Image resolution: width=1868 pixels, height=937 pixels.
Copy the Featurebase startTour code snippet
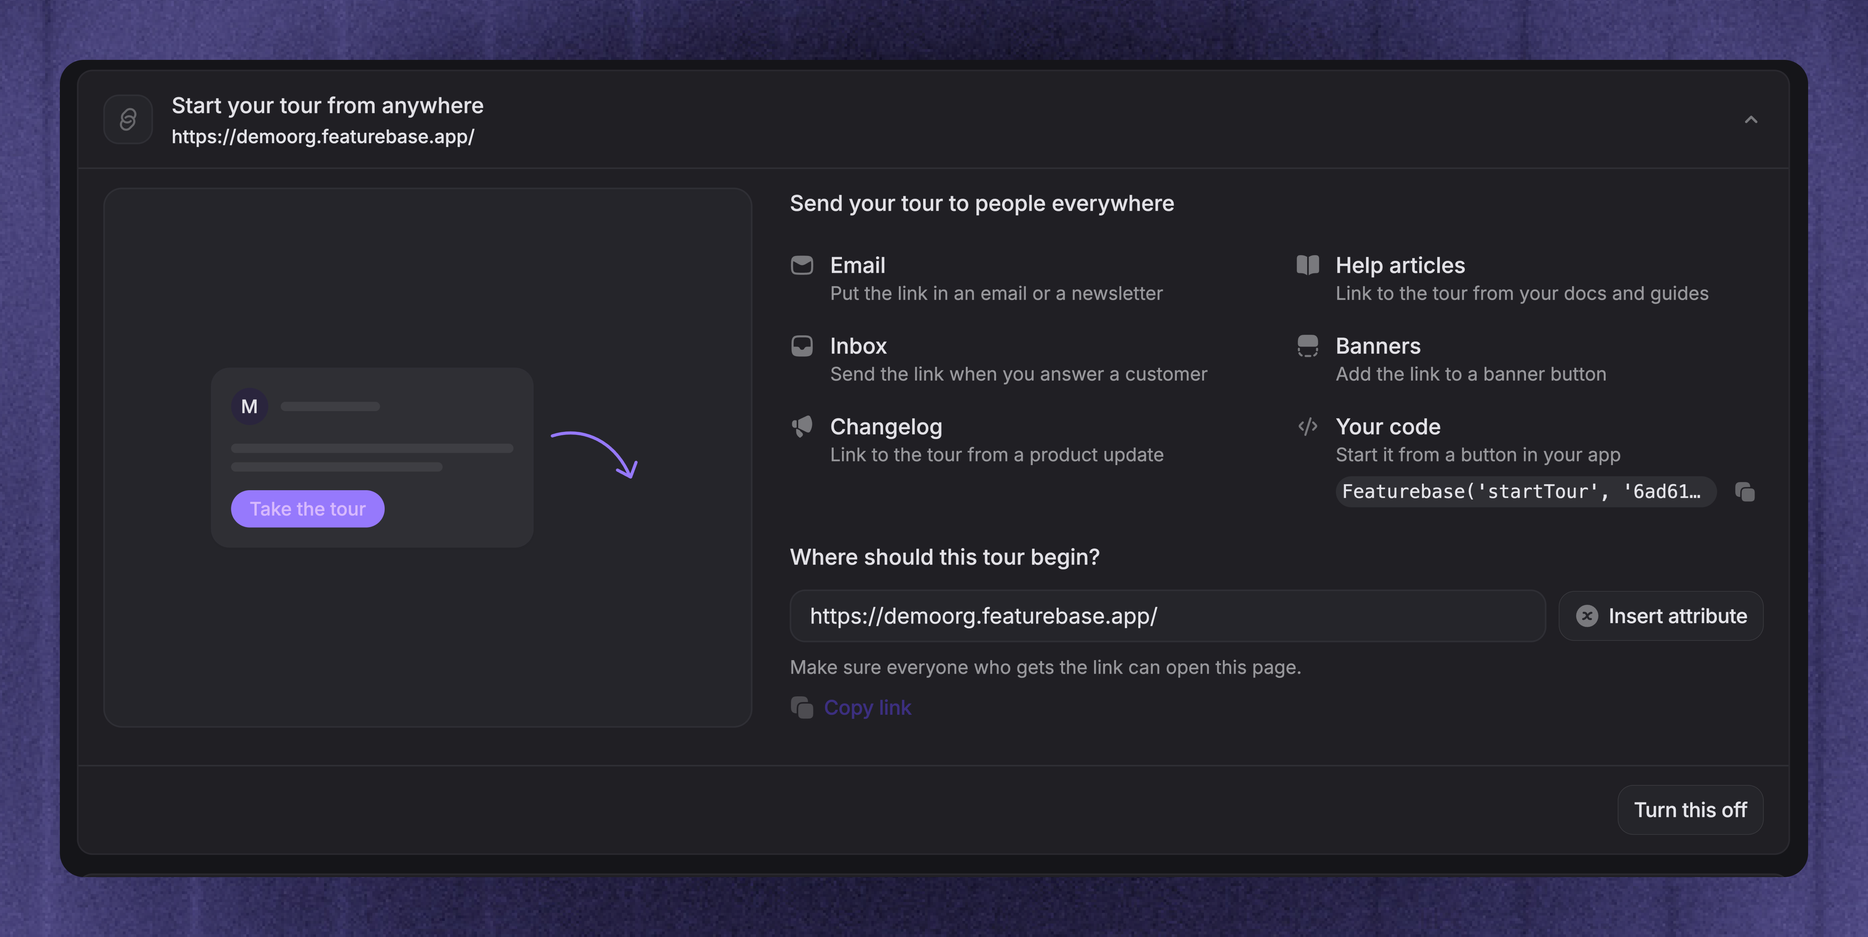[1745, 492]
